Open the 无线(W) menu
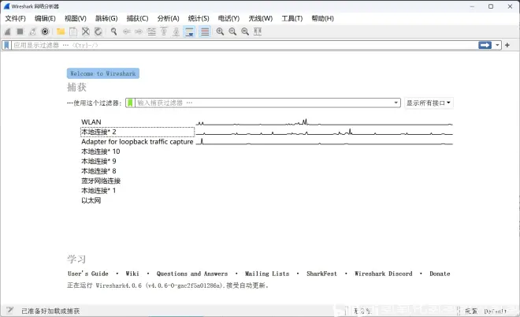520x317 pixels. (260, 19)
